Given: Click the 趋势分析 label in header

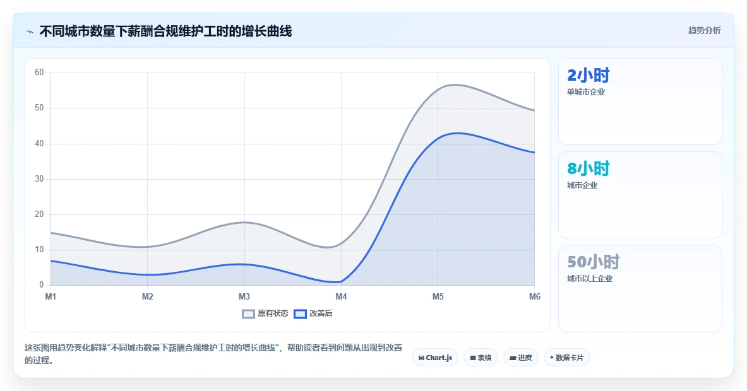Looking at the screenshot, I should [x=704, y=30].
